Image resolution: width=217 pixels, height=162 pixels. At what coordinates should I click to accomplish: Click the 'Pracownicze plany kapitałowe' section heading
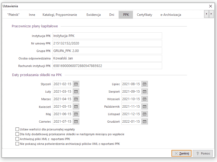[35, 26]
